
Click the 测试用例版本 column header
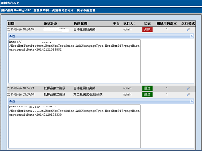pyautogui.click(x=167, y=24)
